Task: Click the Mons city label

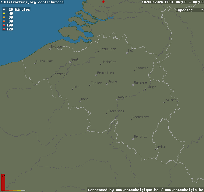Action: click(85, 99)
